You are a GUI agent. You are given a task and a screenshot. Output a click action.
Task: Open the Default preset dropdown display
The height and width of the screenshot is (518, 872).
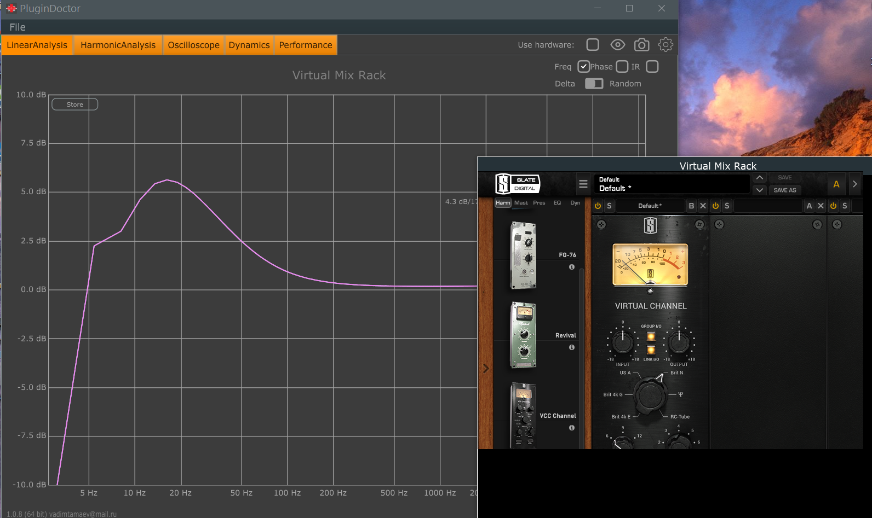(672, 184)
